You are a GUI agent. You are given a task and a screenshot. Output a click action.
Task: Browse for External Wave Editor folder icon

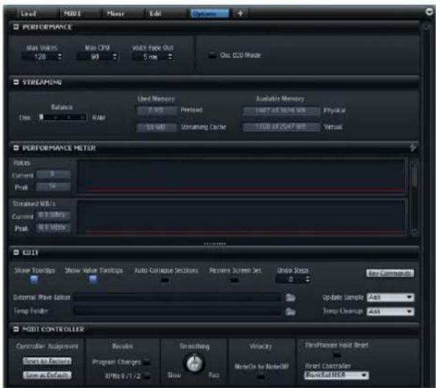click(x=290, y=298)
